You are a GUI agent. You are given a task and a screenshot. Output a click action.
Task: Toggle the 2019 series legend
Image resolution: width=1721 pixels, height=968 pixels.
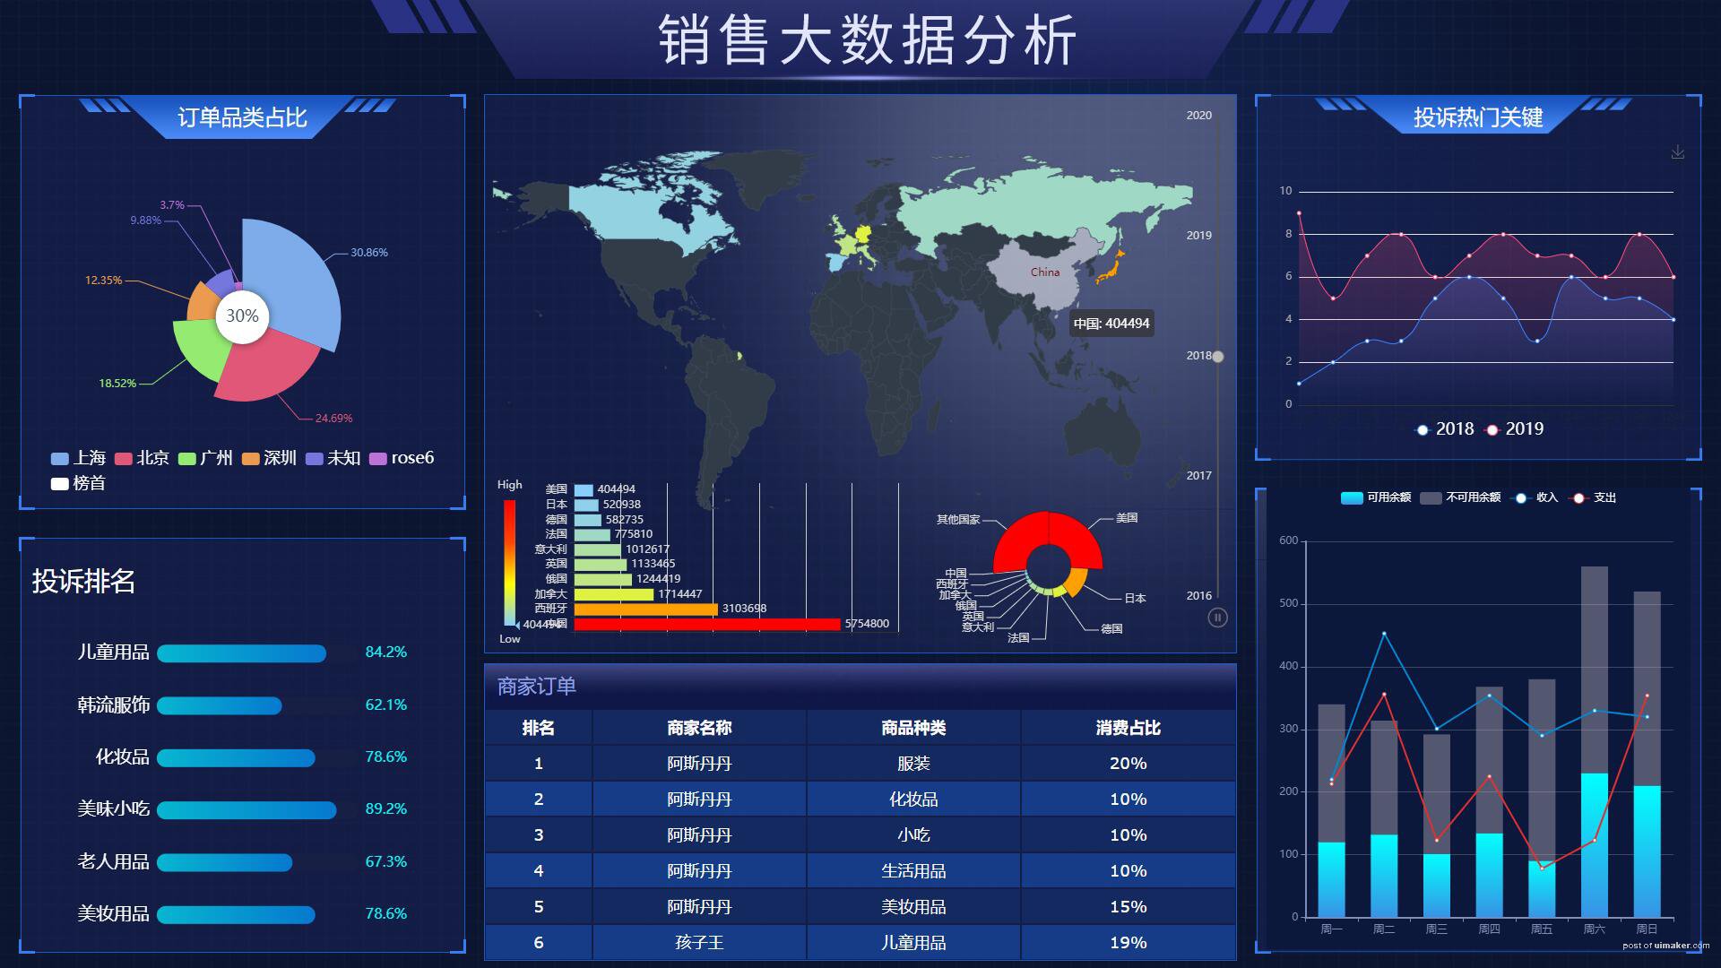[1515, 429]
